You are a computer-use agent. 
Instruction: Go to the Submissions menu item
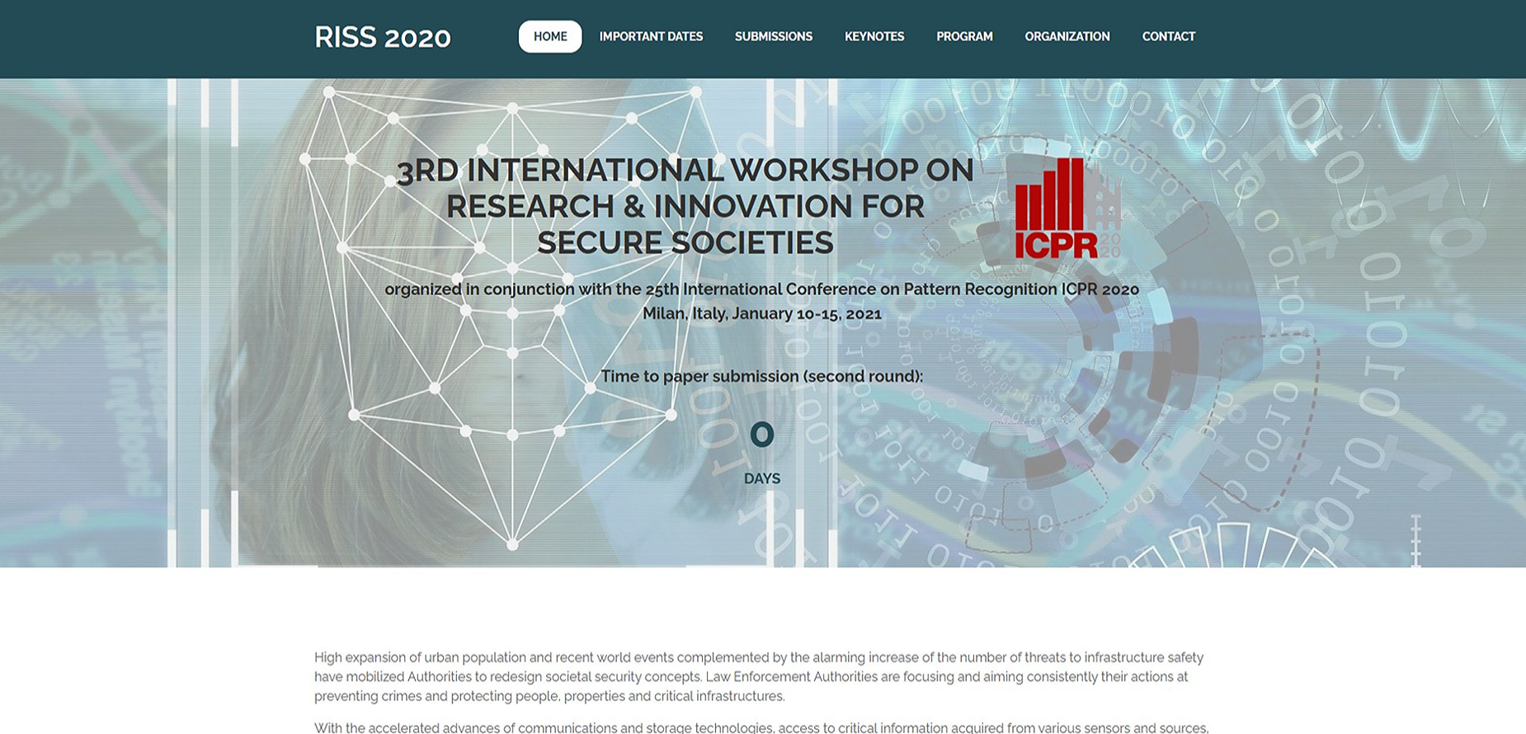click(x=773, y=36)
